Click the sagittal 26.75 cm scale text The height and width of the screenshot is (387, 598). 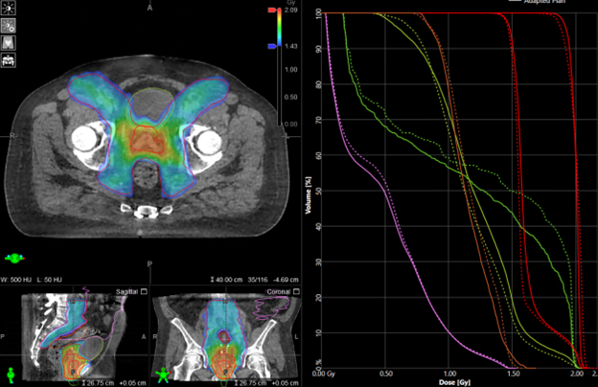click(98, 383)
